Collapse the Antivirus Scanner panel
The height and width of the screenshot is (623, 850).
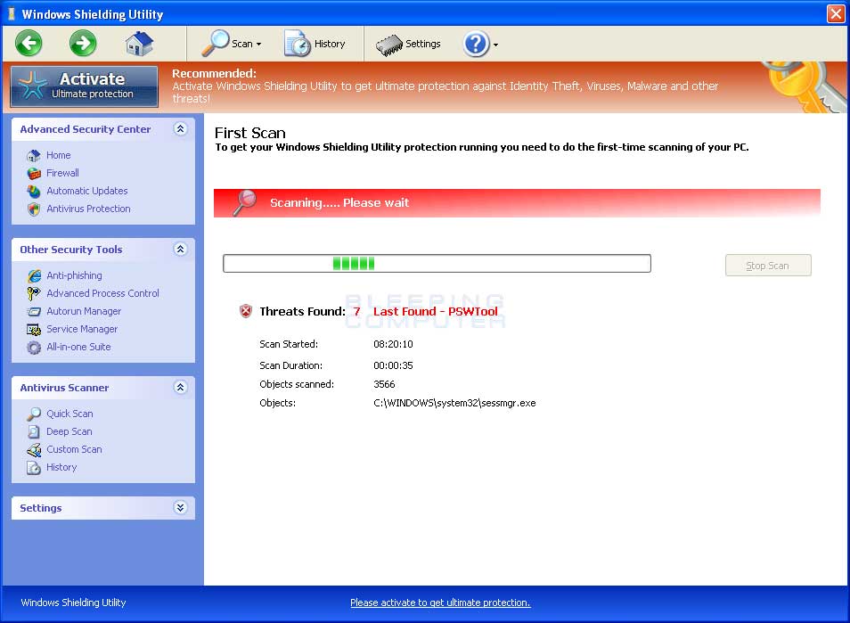[181, 388]
